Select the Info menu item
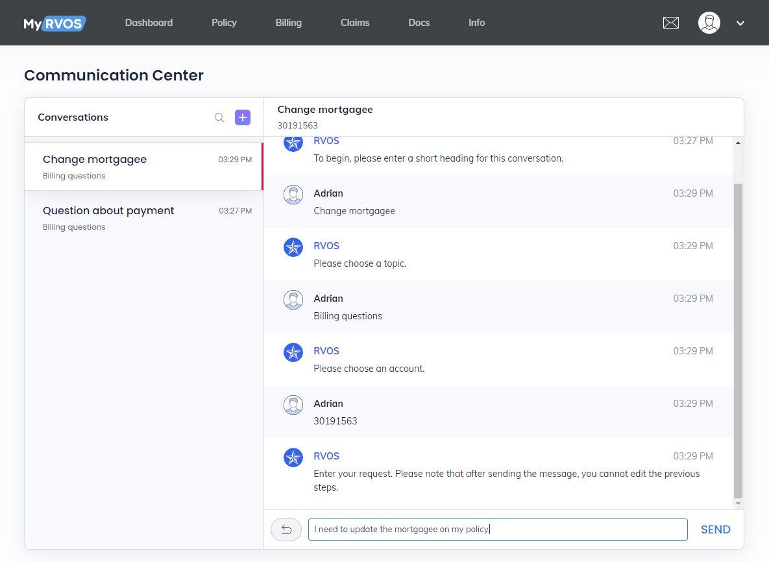769x562 pixels. coord(476,23)
